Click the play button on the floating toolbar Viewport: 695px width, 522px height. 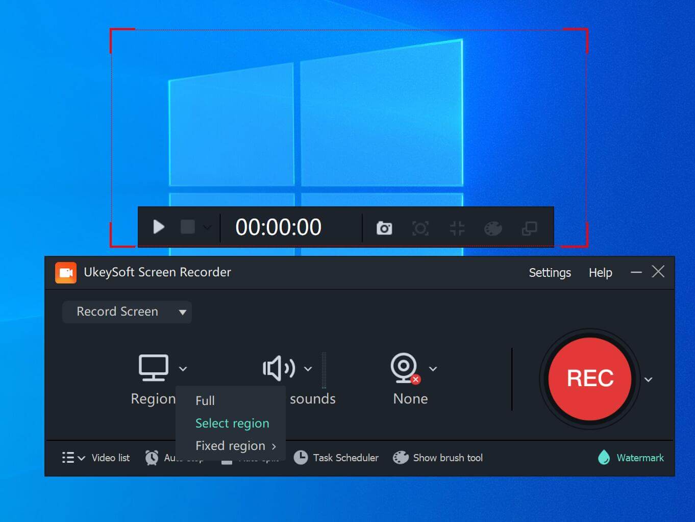click(x=159, y=227)
